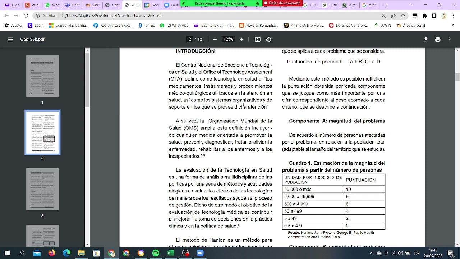
Task: Open Microsoft Edge from the taskbar
Action: click(67, 253)
